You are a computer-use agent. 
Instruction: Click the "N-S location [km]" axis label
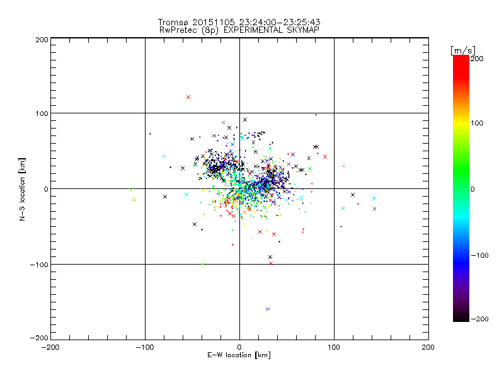(22, 189)
